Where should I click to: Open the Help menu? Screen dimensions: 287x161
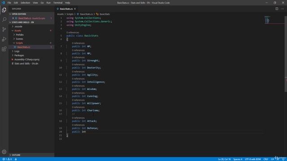(68, 3)
